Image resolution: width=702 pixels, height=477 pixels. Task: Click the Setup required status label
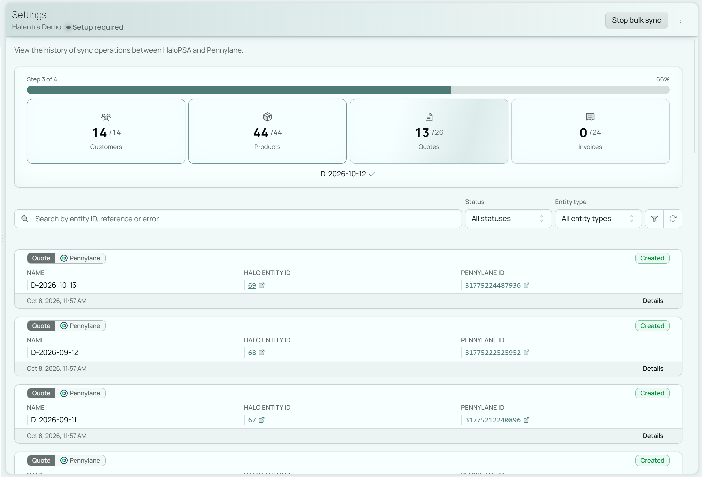(94, 27)
